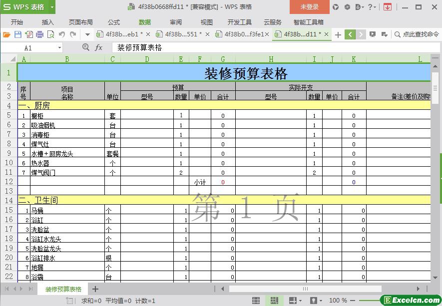
Task: Click the print preview icon
Action: [x=50, y=34]
